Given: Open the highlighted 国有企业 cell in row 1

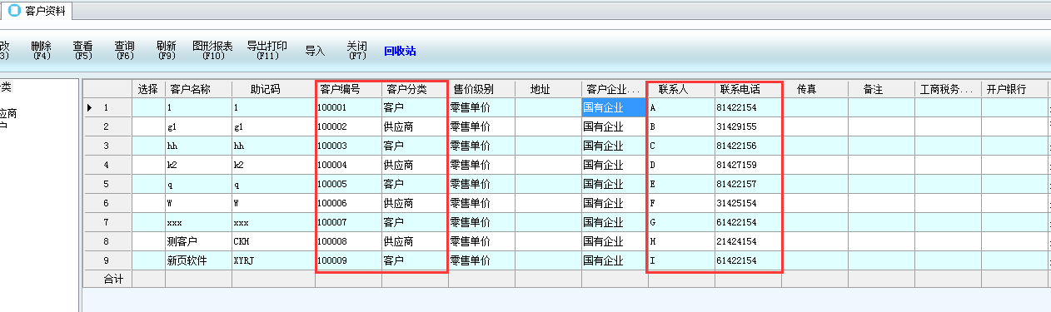Looking at the screenshot, I should pos(615,107).
